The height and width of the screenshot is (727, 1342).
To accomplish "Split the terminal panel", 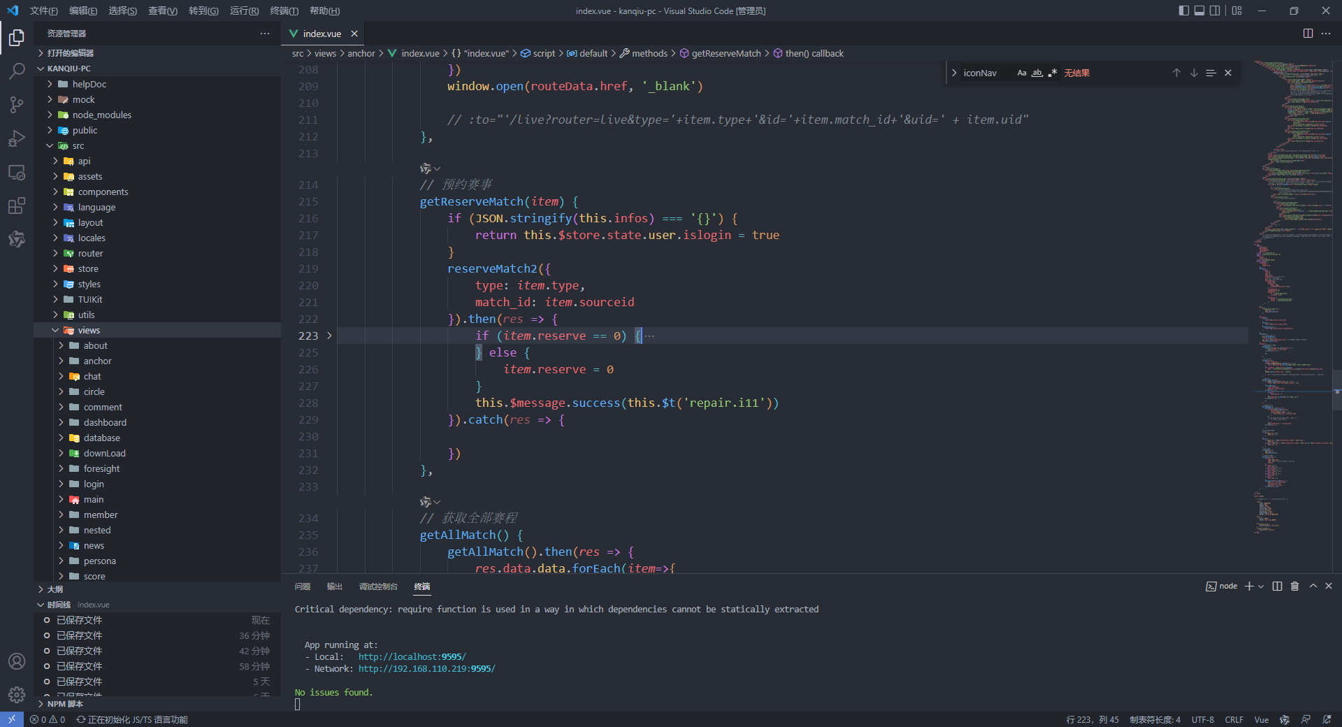I will point(1277,586).
